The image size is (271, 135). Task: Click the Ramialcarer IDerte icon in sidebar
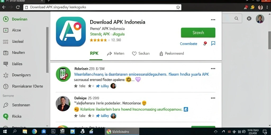(x=6, y=86)
